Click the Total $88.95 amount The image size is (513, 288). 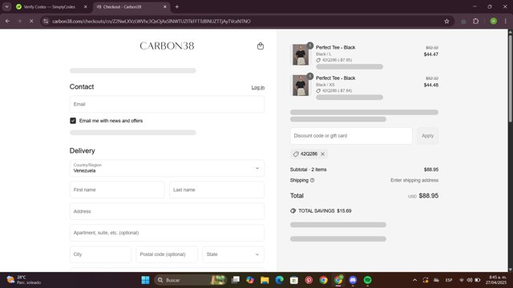[429, 196]
